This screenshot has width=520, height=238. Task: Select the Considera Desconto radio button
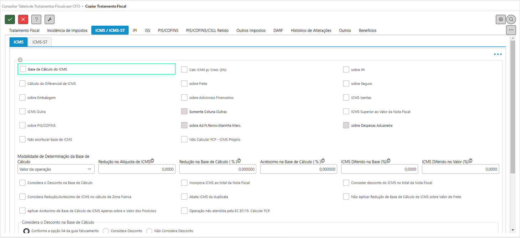(106, 231)
